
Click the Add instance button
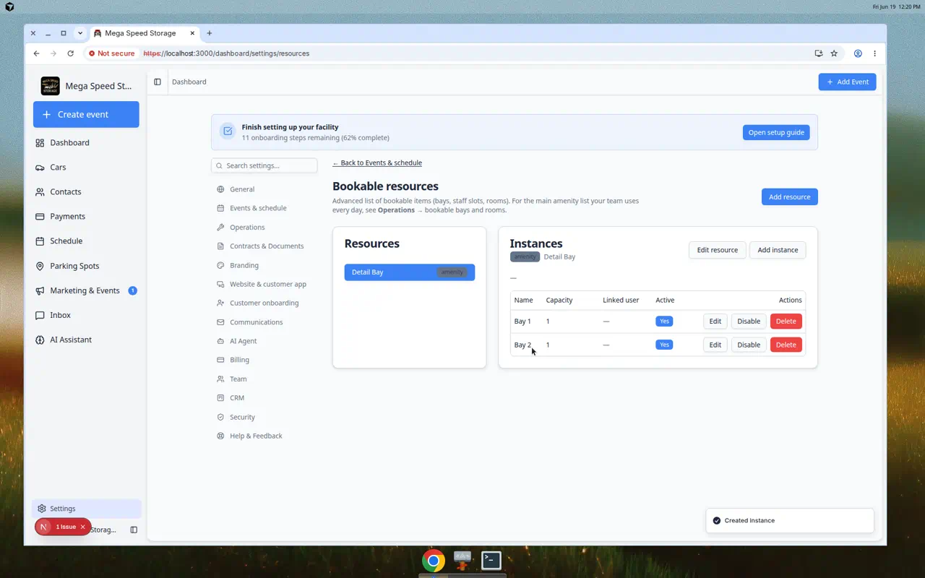[x=778, y=250]
